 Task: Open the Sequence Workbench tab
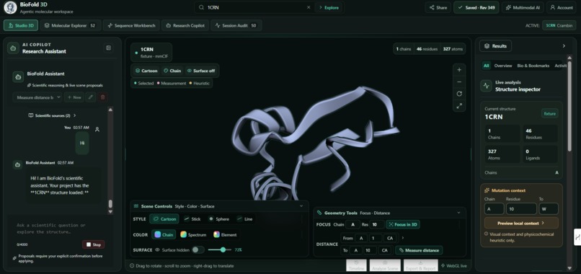click(131, 25)
